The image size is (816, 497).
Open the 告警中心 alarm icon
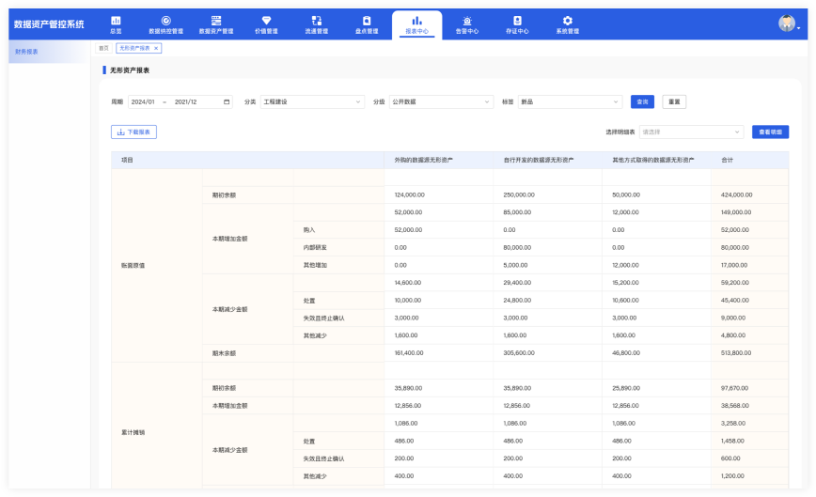(x=467, y=20)
